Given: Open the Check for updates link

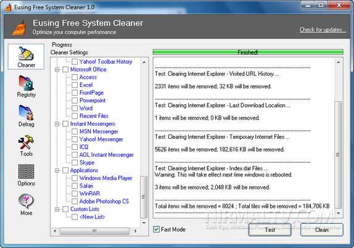Looking at the screenshot, I should [x=323, y=30].
